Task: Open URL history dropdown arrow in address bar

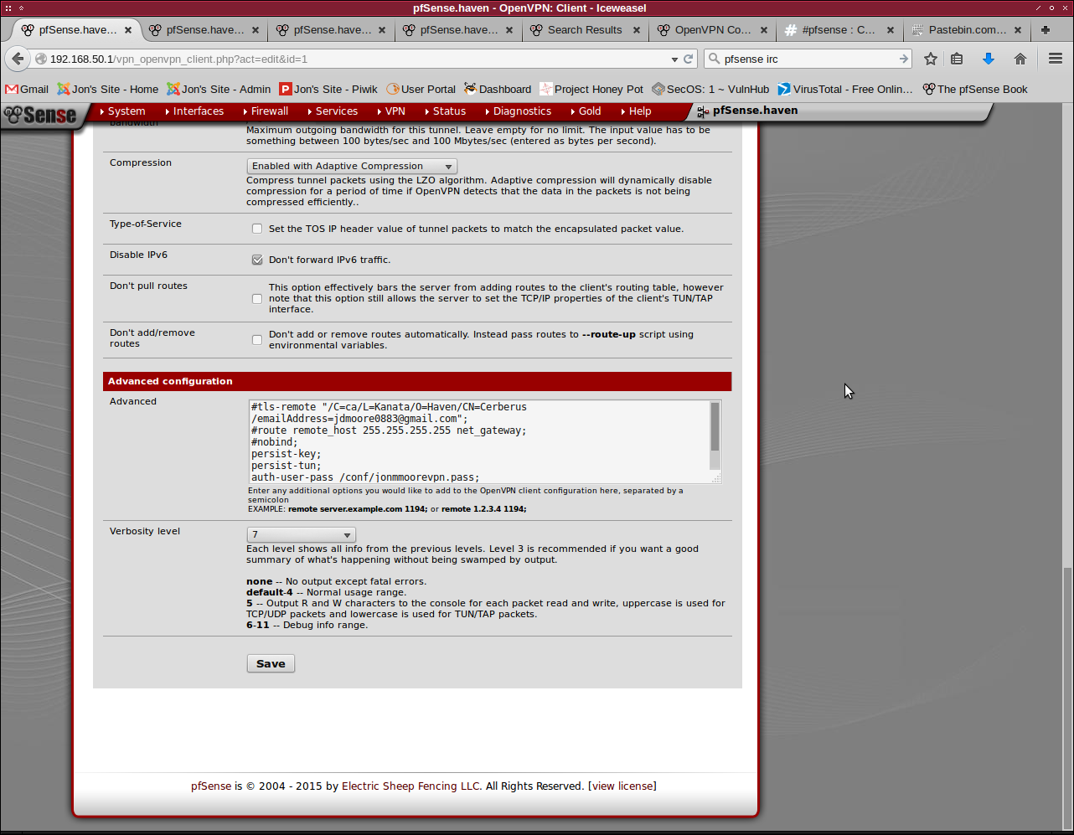Action: coord(674,59)
